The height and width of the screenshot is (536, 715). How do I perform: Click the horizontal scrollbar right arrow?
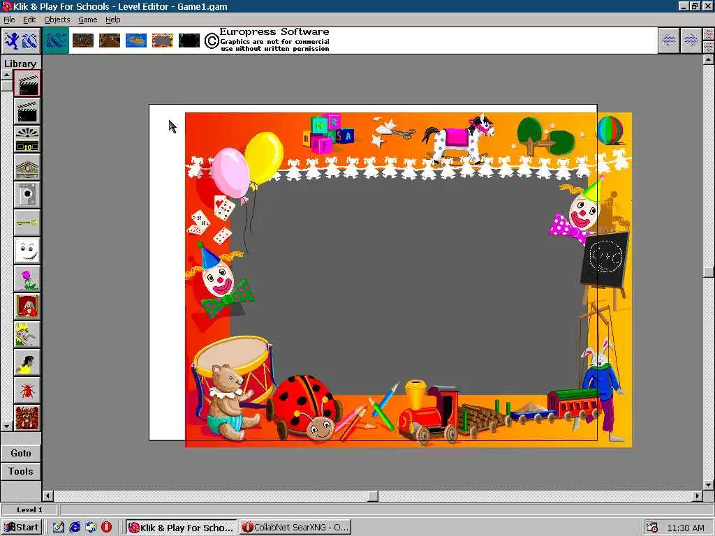tap(698, 496)
